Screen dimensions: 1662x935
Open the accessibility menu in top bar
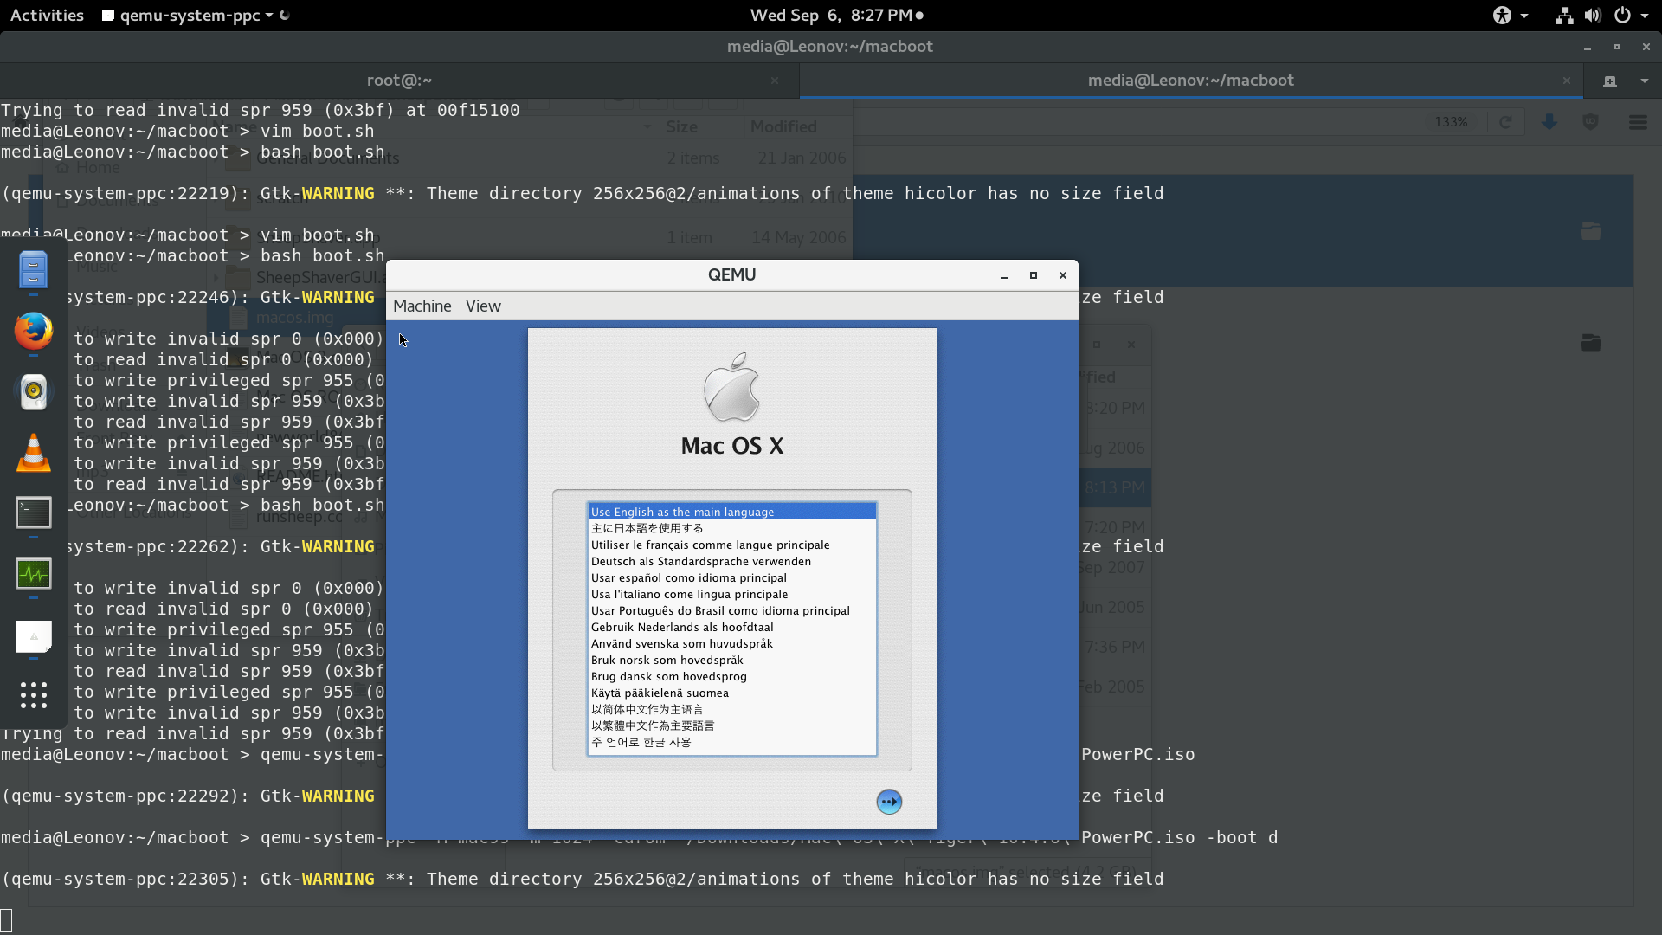click(1510, 15)
